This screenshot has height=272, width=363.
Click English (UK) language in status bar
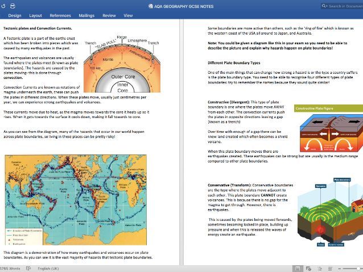[48, 269]
